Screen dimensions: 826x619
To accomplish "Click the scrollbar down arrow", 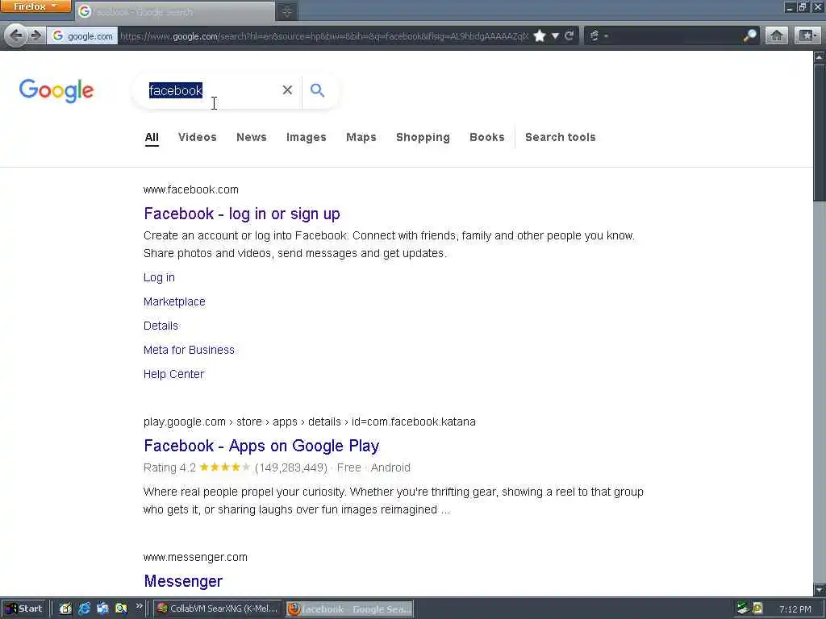I will tap(820, 589).
